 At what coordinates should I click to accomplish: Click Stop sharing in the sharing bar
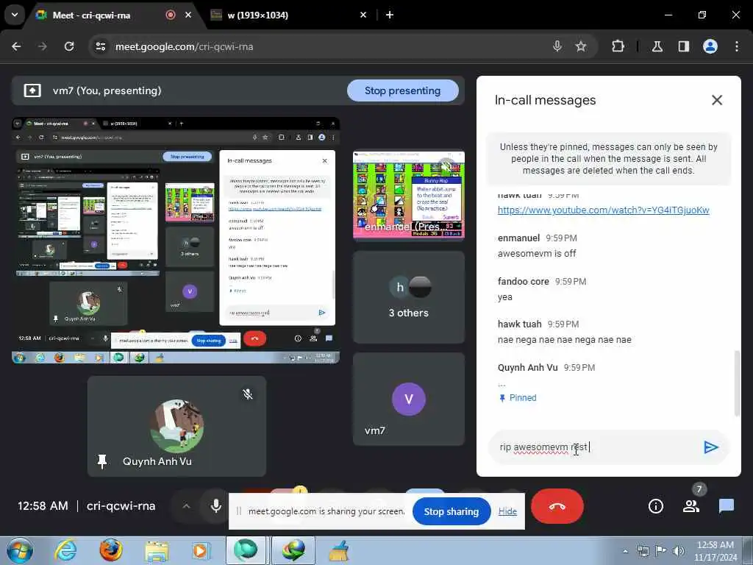click(452, 512)
